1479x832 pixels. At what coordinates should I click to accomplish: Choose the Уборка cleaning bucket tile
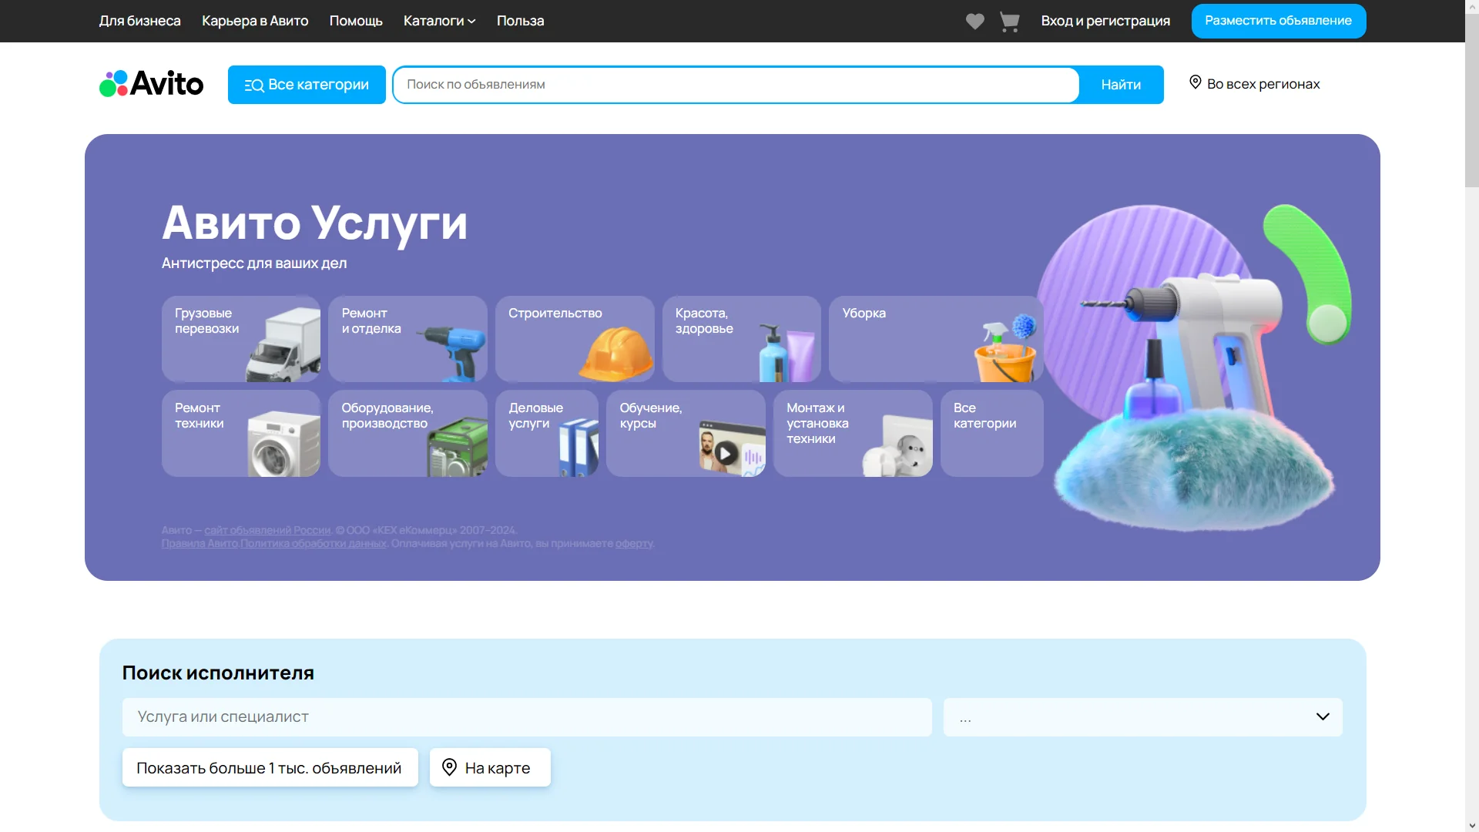[x=935, y=339]
